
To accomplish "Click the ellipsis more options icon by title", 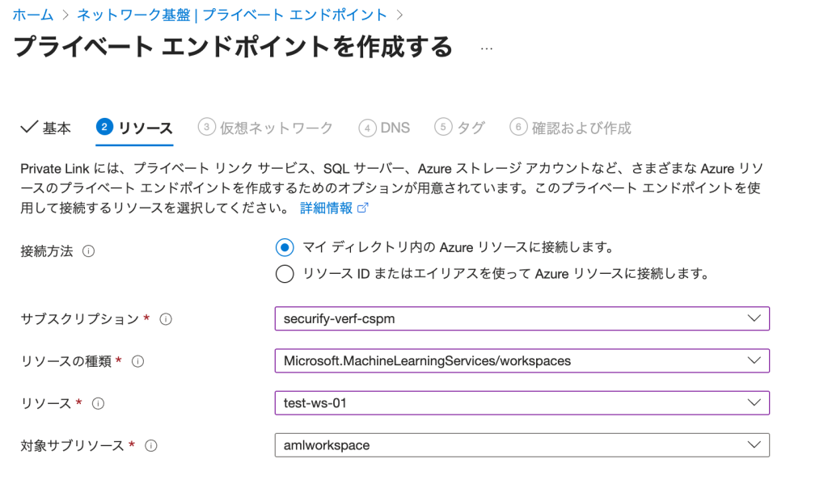I will coord(486,48).
